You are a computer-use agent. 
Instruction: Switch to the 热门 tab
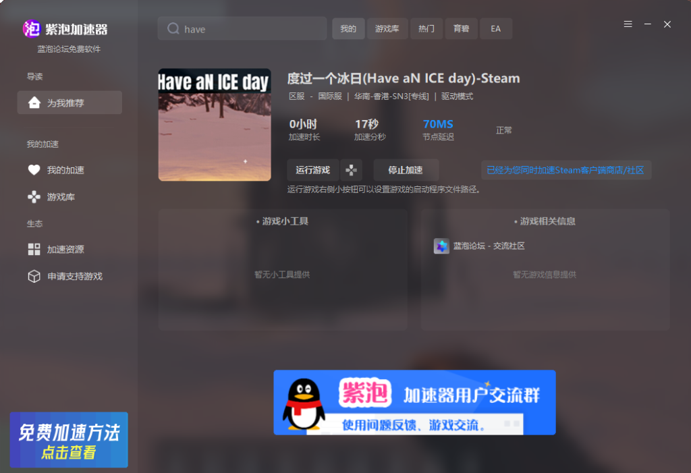(426, 29)
